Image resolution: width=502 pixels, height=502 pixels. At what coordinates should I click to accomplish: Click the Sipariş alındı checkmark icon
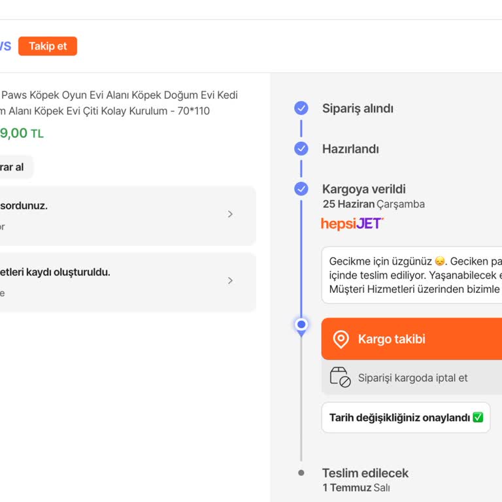point(301,109)
